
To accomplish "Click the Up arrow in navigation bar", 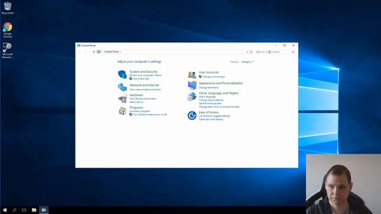I will tap(94, 52).
